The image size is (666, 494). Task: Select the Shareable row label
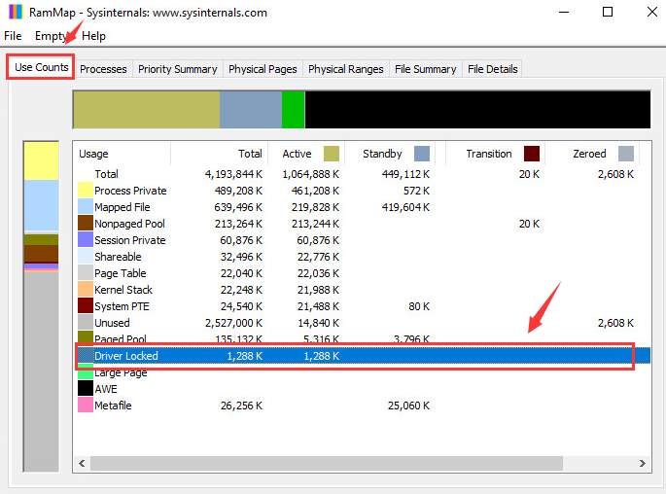(118, 257)
